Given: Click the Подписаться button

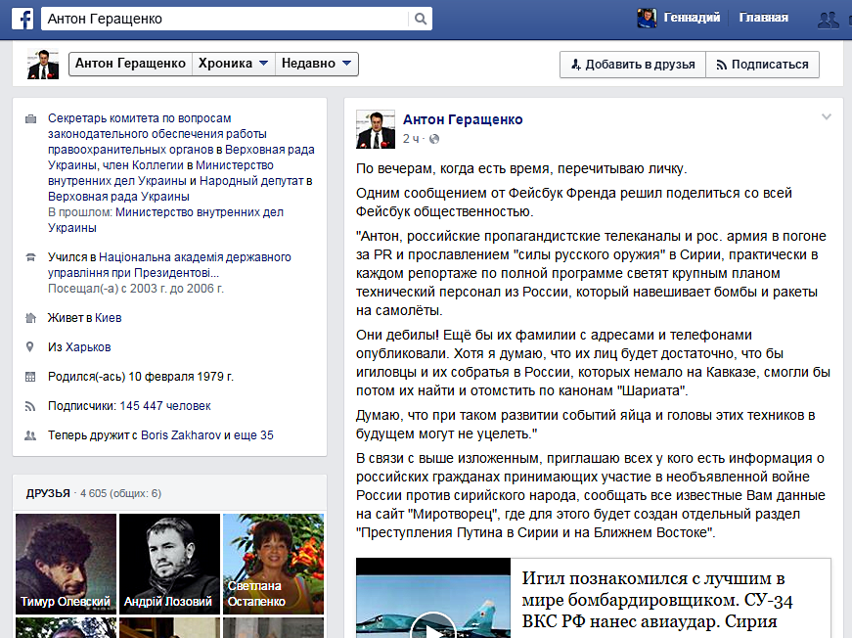Looking at the screenshot, I should [x=762, y=65].
